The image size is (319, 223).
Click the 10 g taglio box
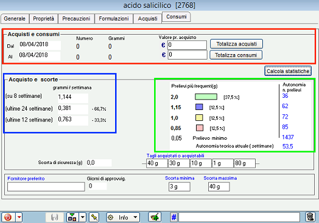201,163
